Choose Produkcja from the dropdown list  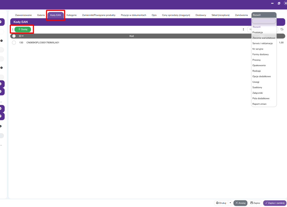pos(257,32)
